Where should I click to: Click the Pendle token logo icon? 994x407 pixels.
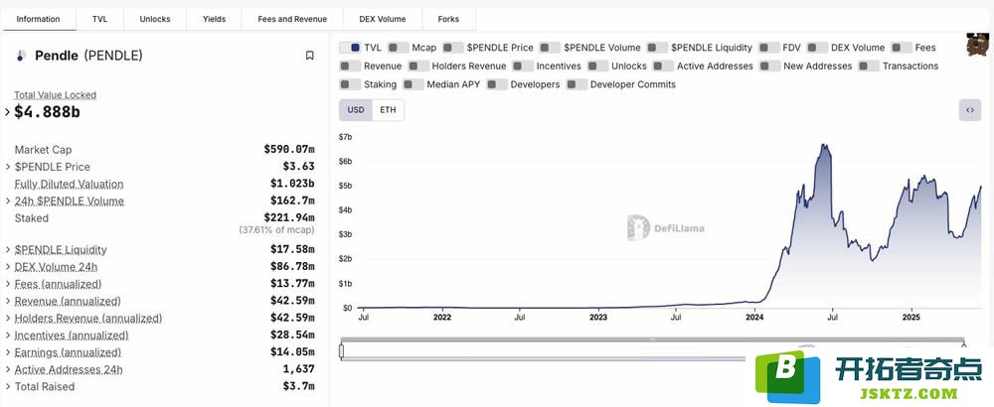point(20,56)
